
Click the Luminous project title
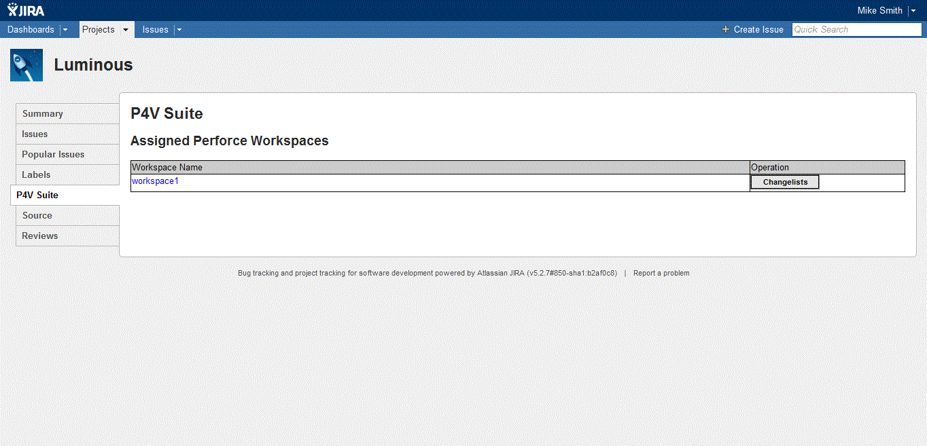pyautogui.click(x=94, y=65)
